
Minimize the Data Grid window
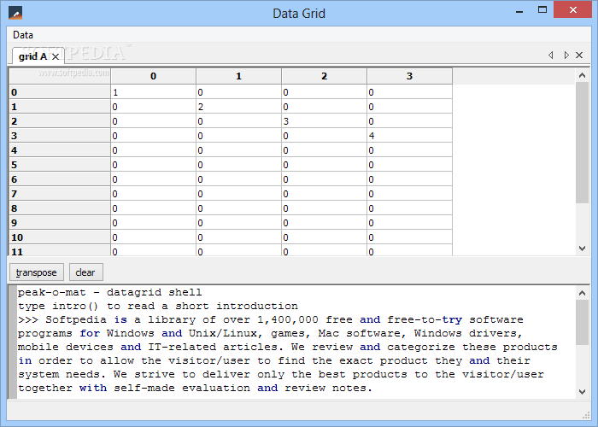(519, 10)
